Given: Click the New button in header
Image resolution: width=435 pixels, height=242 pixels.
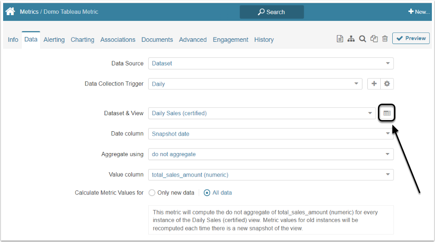Looking at the screenshot, I should [x=419, y=12].
